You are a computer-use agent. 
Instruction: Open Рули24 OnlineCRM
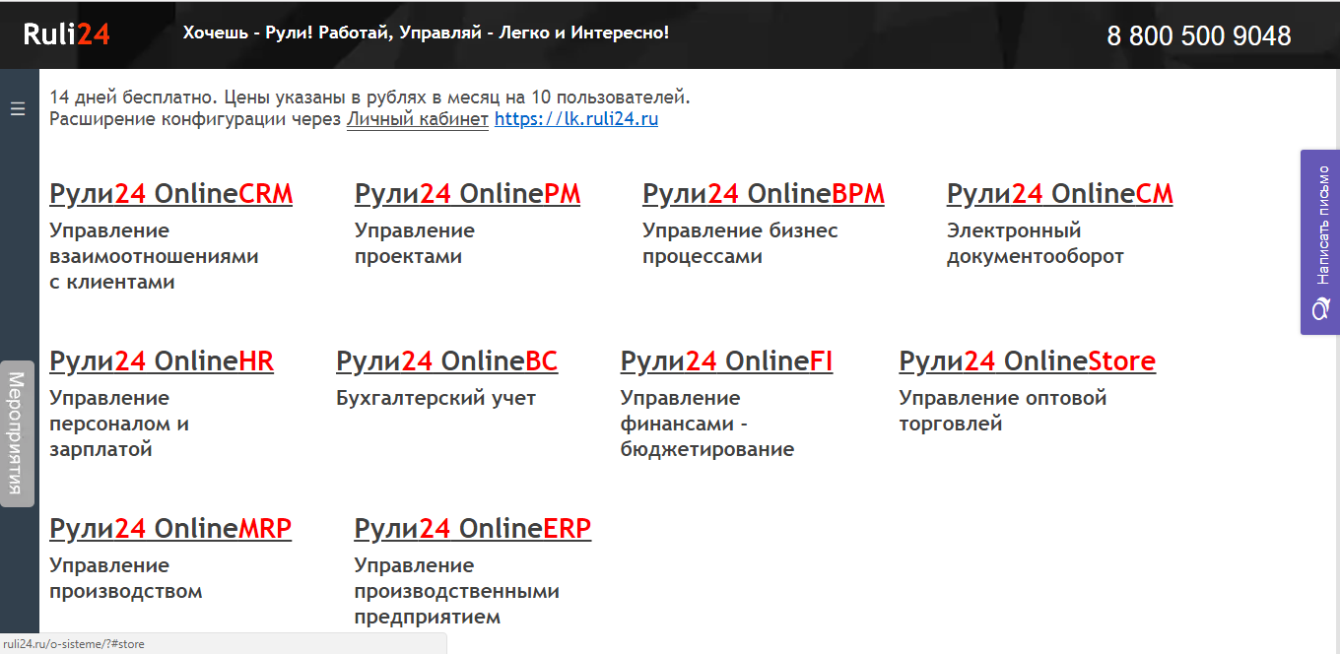tap(170, 193)
